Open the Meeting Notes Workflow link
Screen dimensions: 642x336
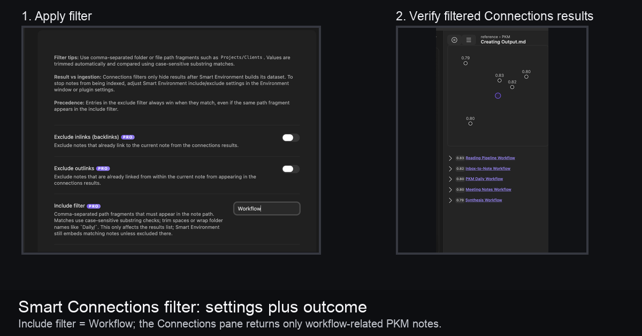click(x=488, y=189)
